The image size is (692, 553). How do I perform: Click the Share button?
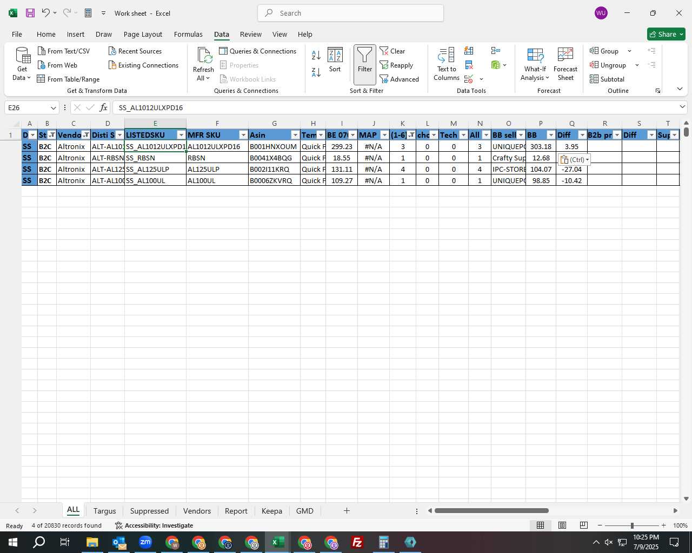[666, 34]
